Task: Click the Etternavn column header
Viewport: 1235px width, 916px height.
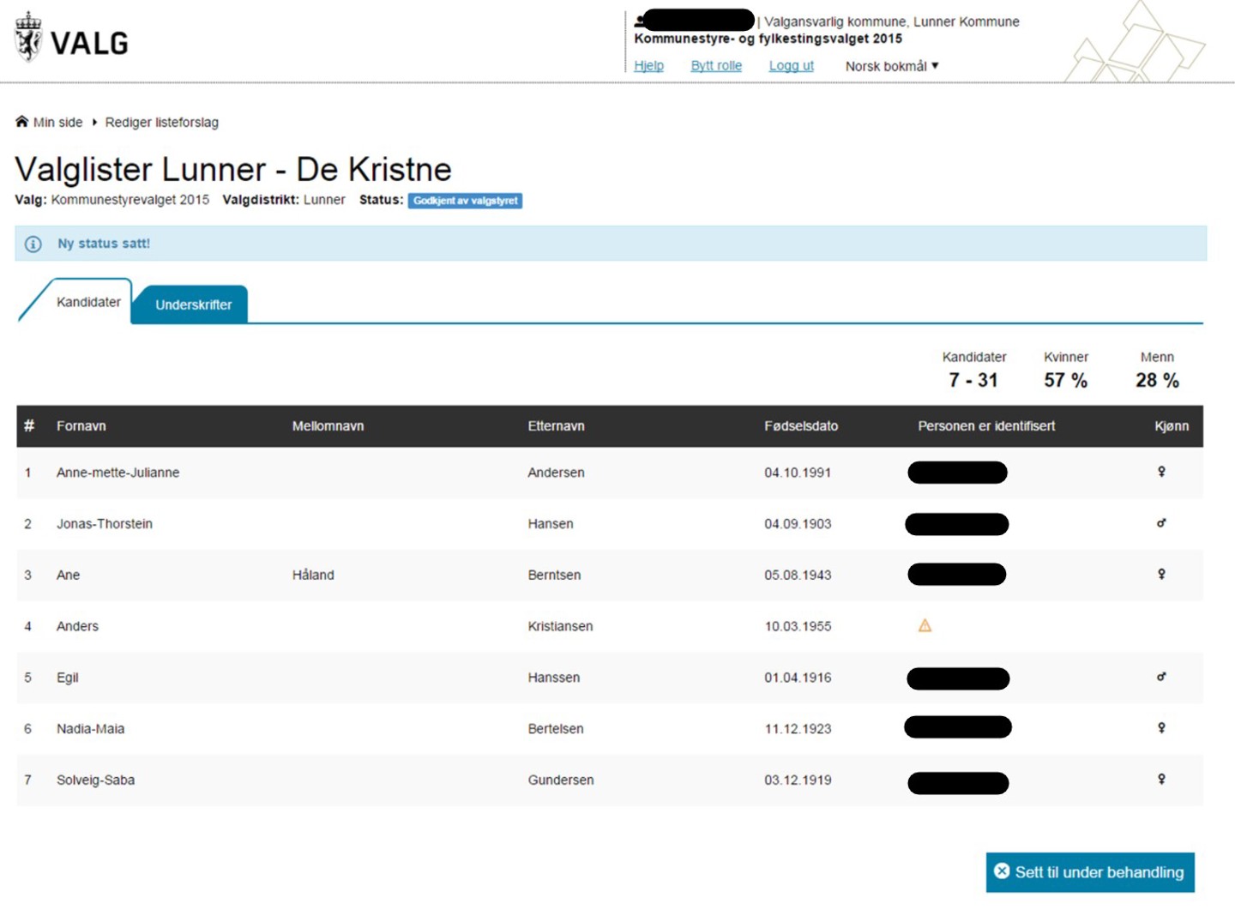Action: point(556,426)
